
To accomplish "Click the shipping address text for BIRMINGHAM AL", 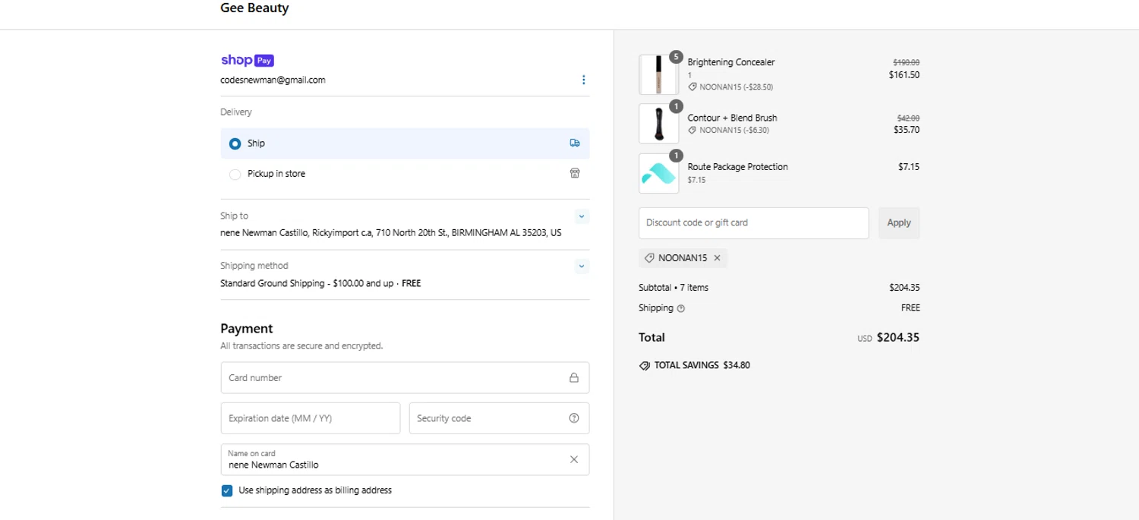I will click(x=391, y=233).
